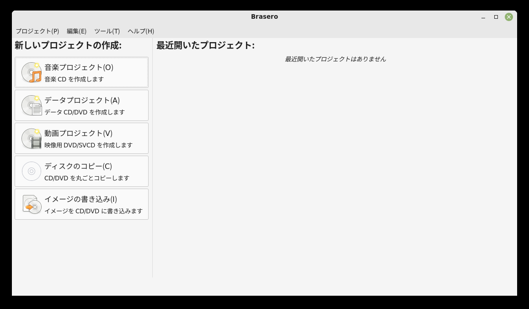
Task: Open the ヘルプ(H) menu
Action: (141, 31)
